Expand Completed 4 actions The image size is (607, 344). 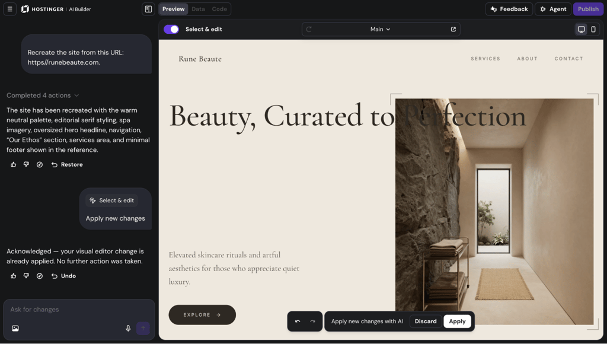[x=43, y=95]
